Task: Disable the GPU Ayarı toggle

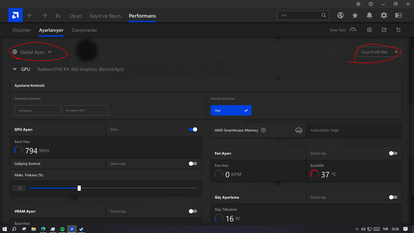Action: 193,129
